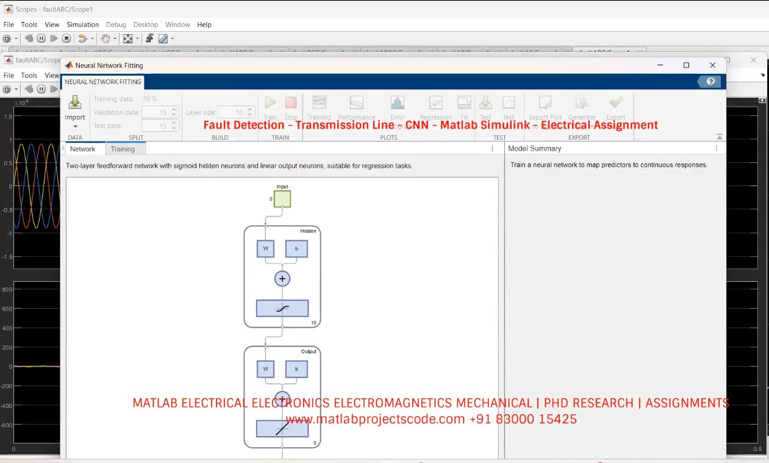Open the Simulation menu in Scopes window
Image resolution: width=769 pixels, height=463 pixels.
[83, 24]
